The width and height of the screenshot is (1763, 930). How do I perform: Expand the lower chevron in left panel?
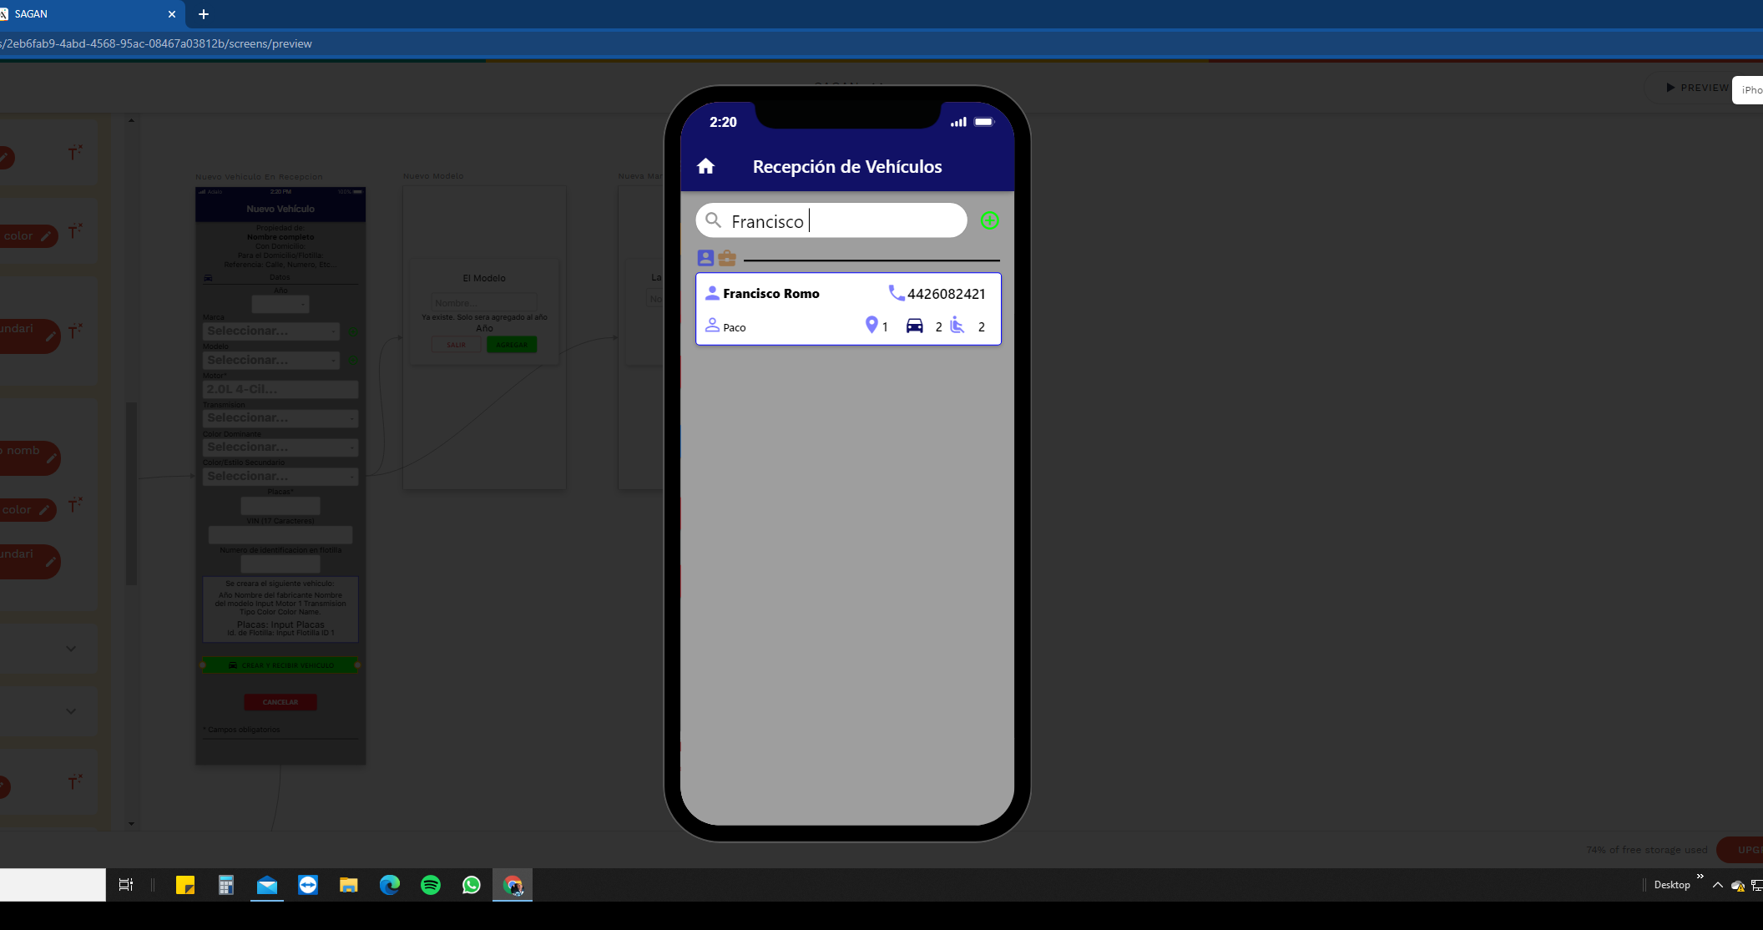coord(71,711)
